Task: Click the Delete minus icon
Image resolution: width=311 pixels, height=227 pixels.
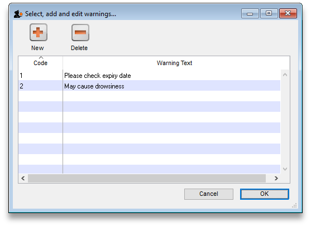Action: pyautogui.click(x=80, y=32)
